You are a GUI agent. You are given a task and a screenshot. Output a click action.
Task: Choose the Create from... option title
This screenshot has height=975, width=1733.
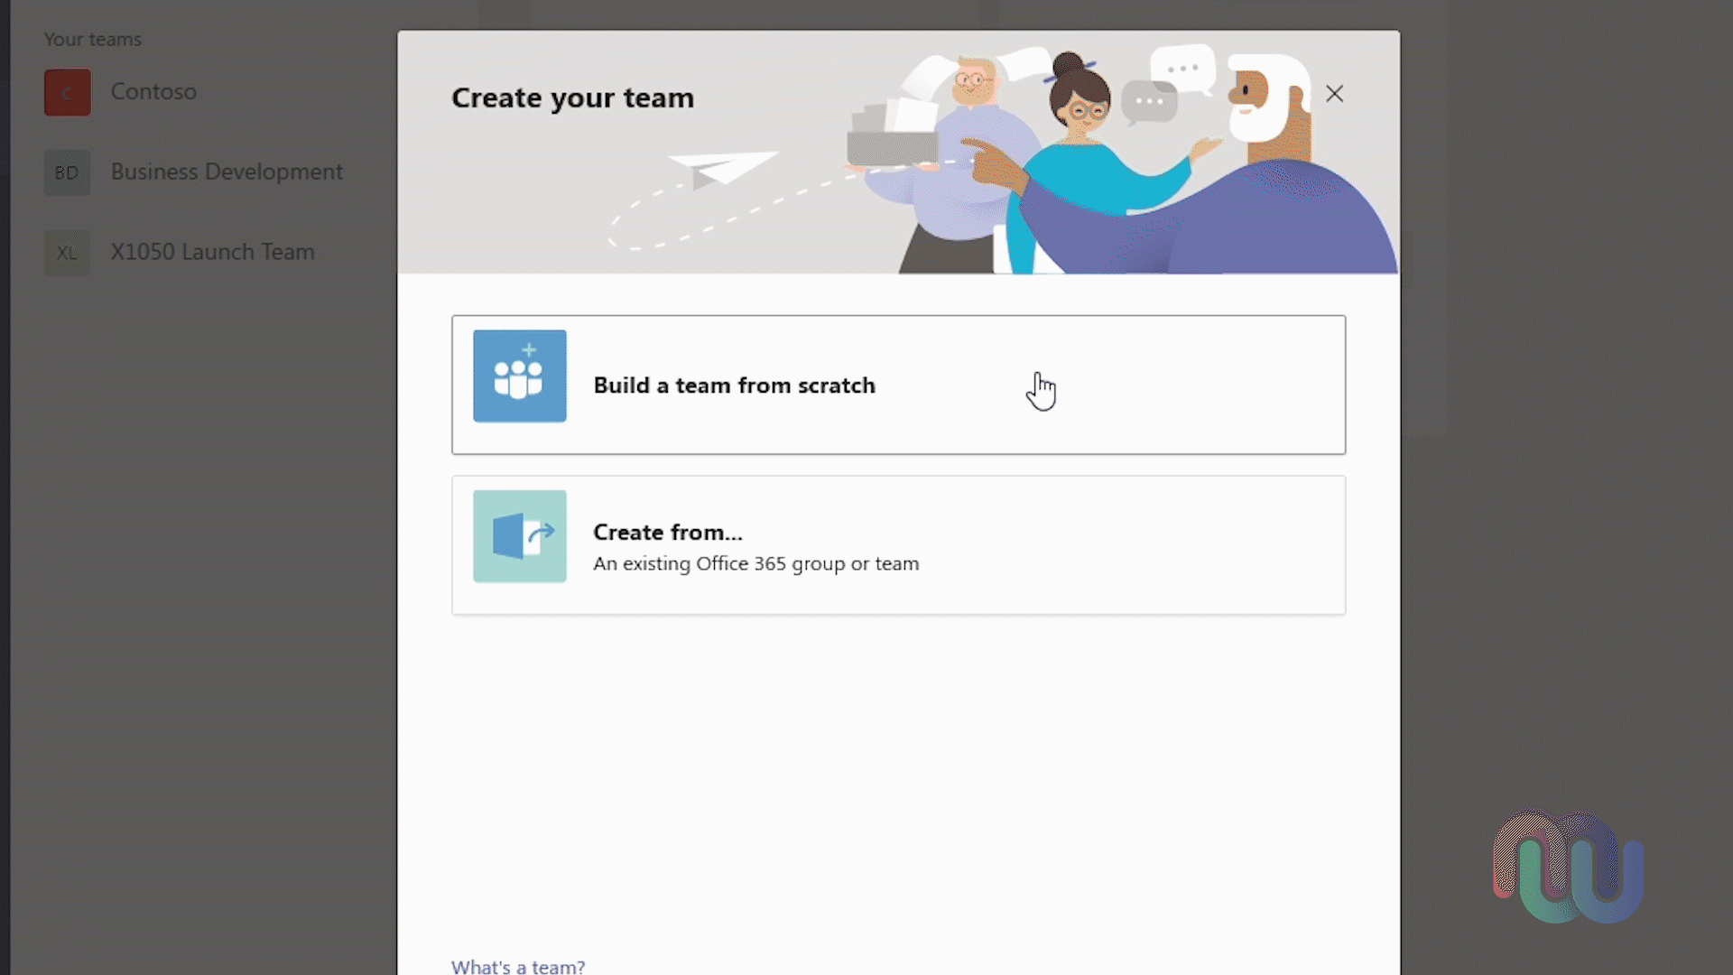tap(668, 532)
